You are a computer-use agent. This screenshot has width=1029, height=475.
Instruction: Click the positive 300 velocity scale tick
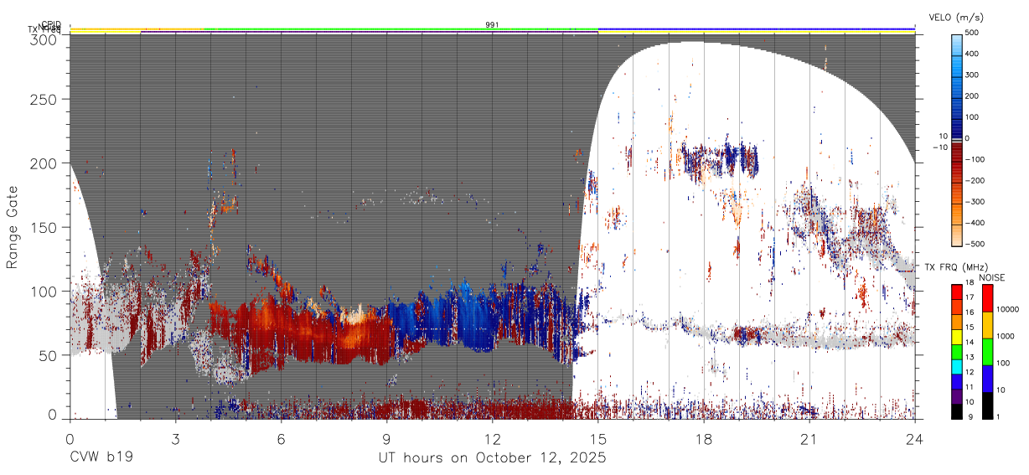(x=974, y=75)
